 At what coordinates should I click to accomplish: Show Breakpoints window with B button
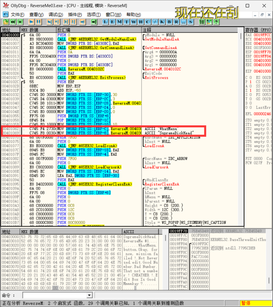[x=169, y=22]
